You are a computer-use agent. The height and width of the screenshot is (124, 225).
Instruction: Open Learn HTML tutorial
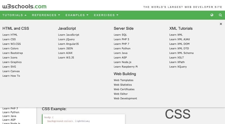point(10,35)
